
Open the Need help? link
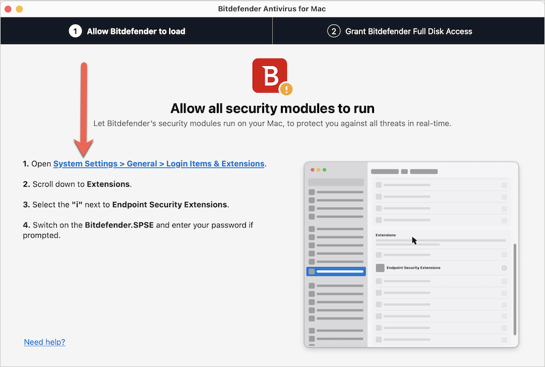(x=45, y=342)
